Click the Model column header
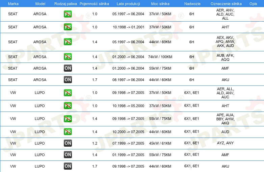Viewport: 264px width, 172px height. tap(40, 4)
